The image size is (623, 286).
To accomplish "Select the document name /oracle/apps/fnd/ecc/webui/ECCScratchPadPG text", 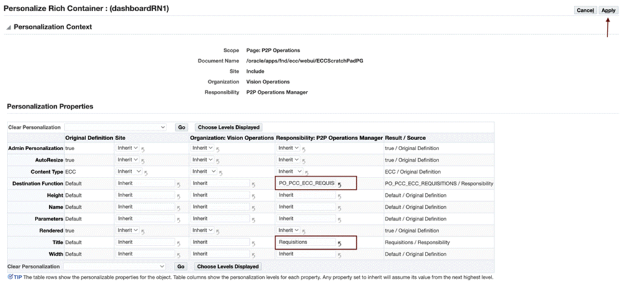I will (x=305, y=61).
